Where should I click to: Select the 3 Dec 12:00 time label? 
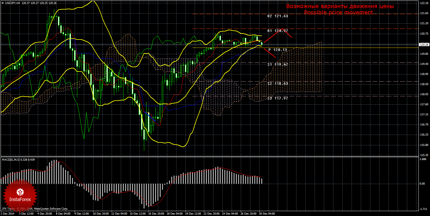click(26, 214)
